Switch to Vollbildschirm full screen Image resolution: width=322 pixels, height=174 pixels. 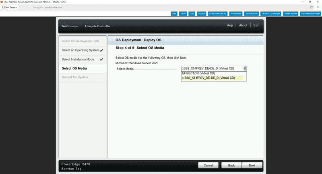point(251,14)
